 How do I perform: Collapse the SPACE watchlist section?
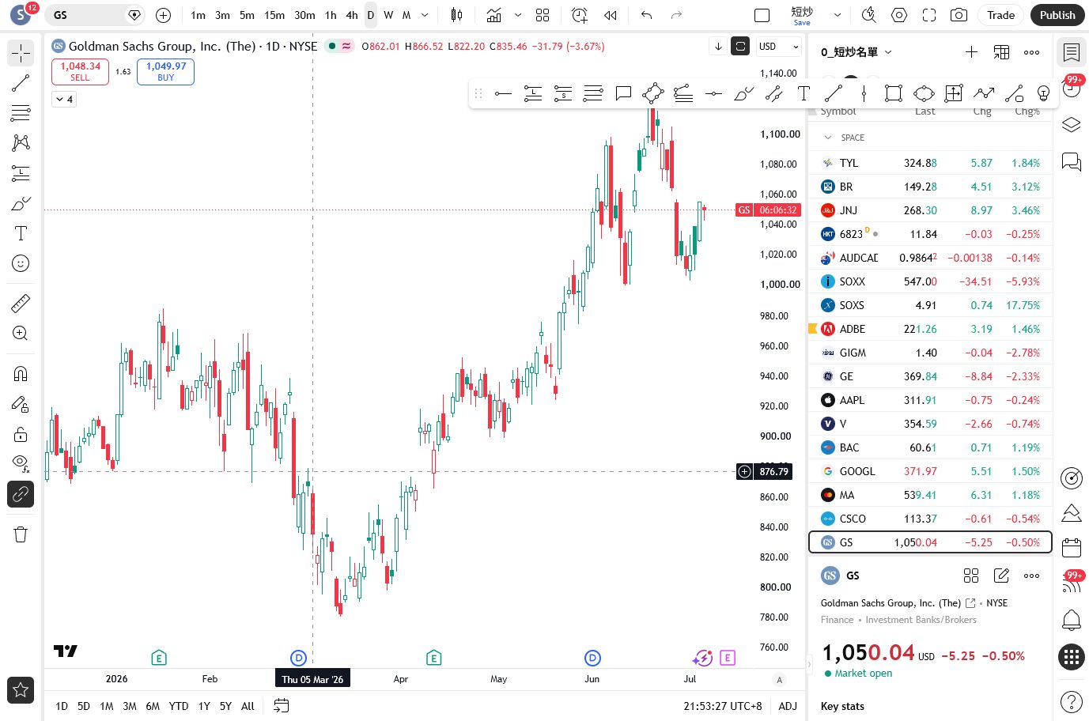tap(828, 138)
